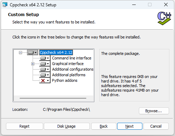
Task: Open install-state dropdown for Additional platforms
Action: (45, 75)
